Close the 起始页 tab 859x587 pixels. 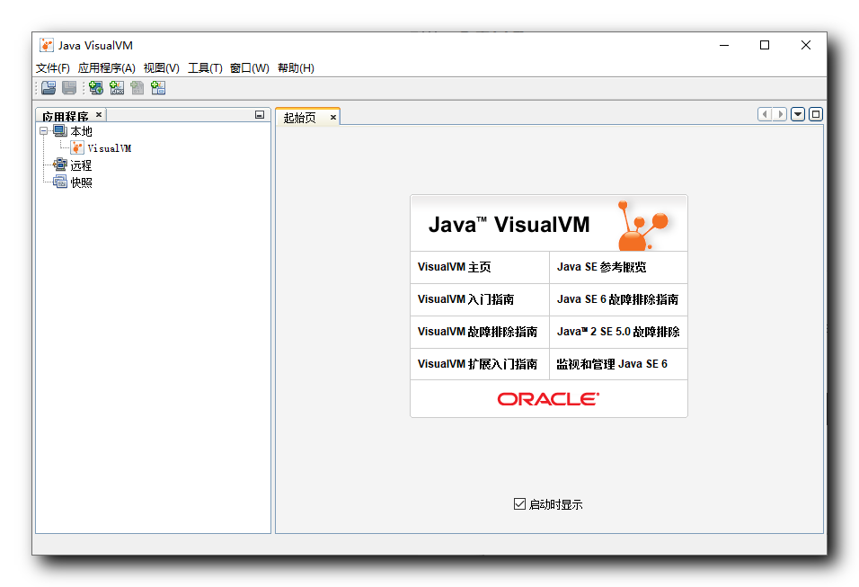(332, 117)
